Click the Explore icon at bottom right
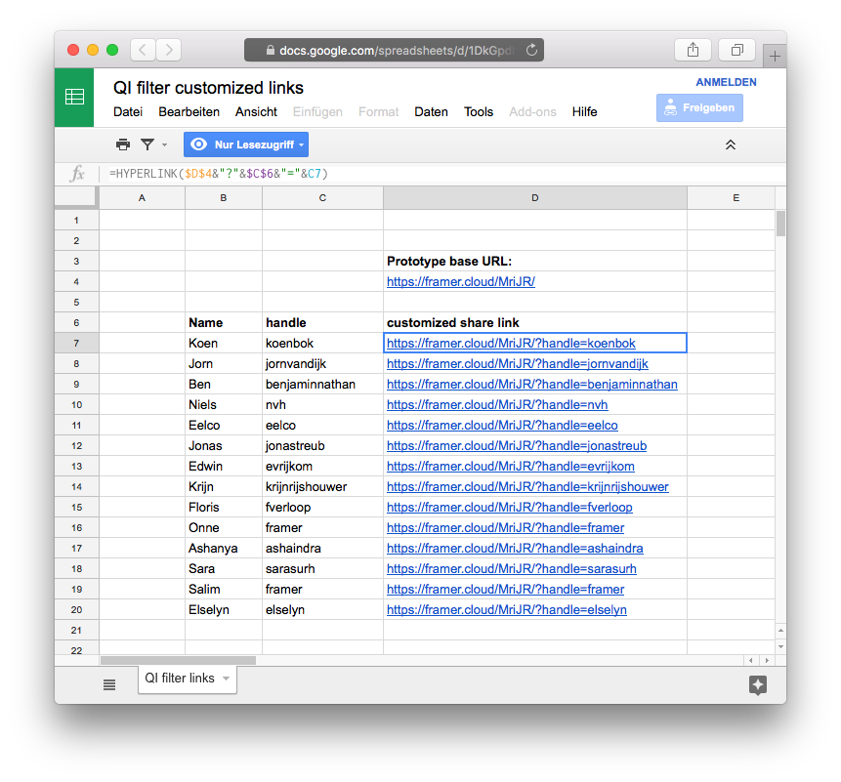Image resolution: width=841 pixels, height=782 pixels. (758, 685)
